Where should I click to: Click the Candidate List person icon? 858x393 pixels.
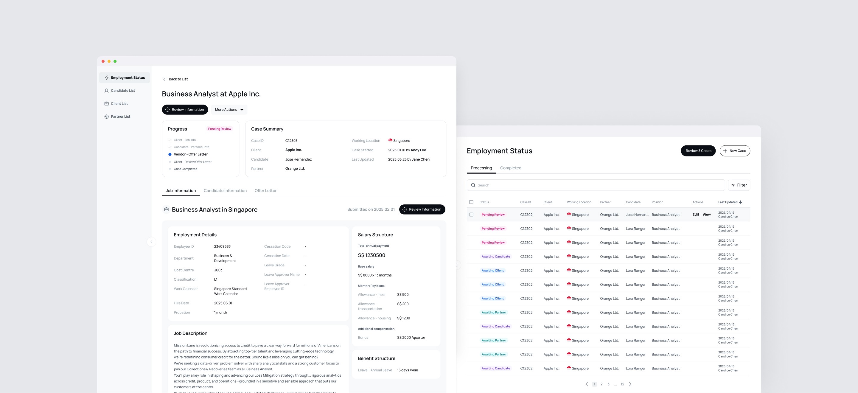coord(107,91)
